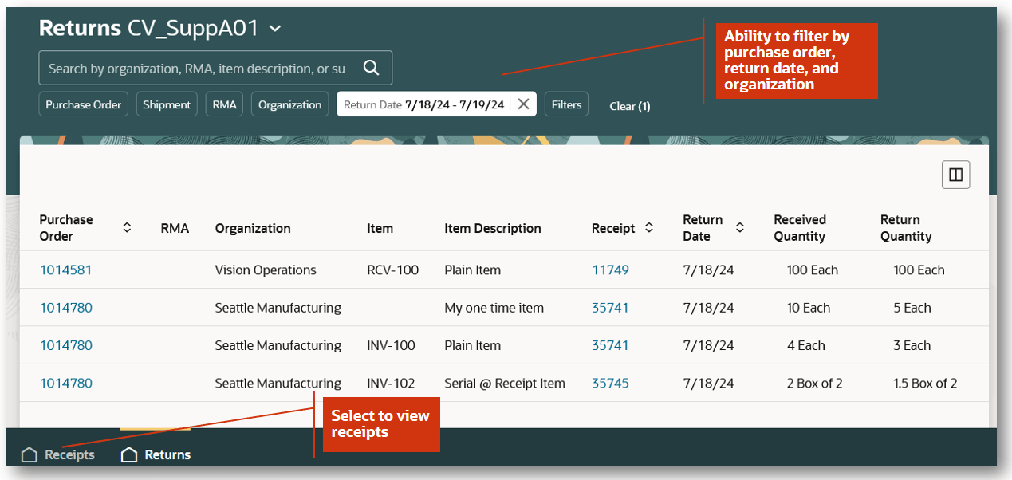The width and height of the screenshot is (1012, 480).
Task: Open the Organization filter chip
Action: pyautogui.click(x=289, y=104)
